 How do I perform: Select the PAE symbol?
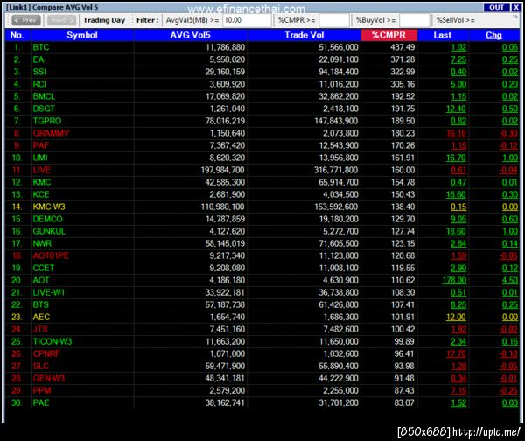[41, 402]
